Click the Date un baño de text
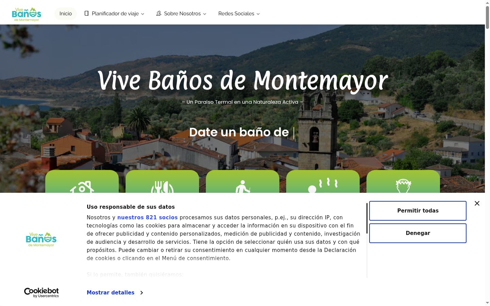Screen dimensions: 490x306 click(x=239, y=132)
